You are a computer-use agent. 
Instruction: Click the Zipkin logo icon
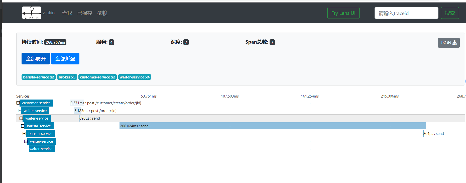pos(32,13)
